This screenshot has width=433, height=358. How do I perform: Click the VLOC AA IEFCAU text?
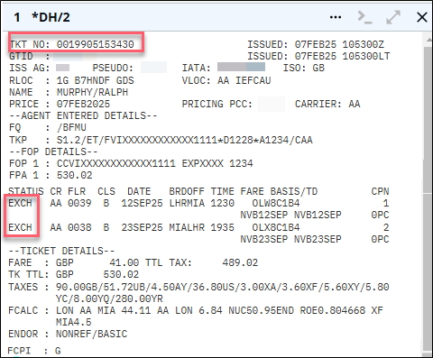[x=226, y=80]
